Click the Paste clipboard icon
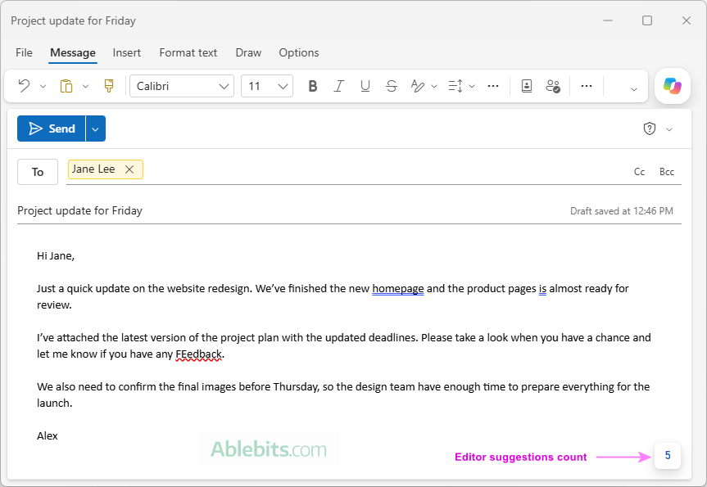707x487 pixels. [x=66, y=86]
